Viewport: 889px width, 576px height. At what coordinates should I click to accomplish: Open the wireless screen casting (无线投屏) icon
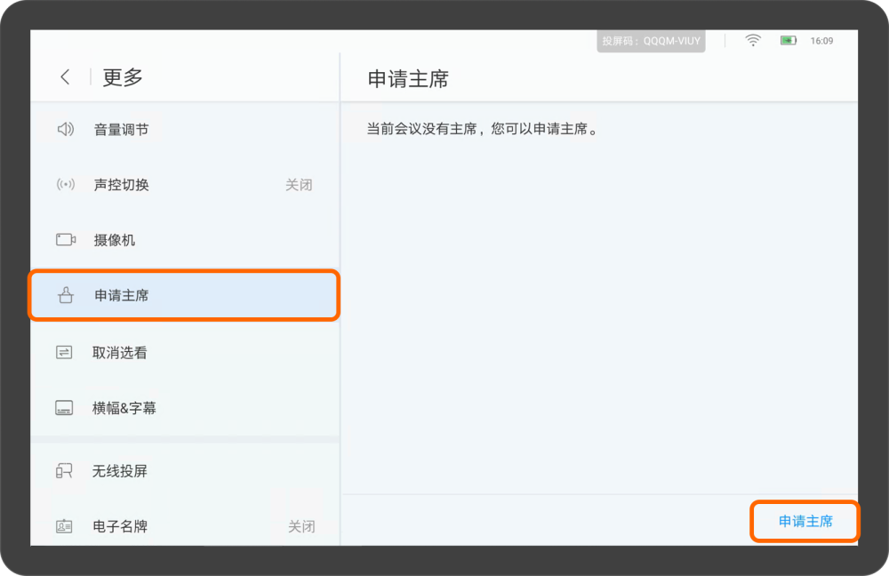pyautogui.click(x=63, y=471)
